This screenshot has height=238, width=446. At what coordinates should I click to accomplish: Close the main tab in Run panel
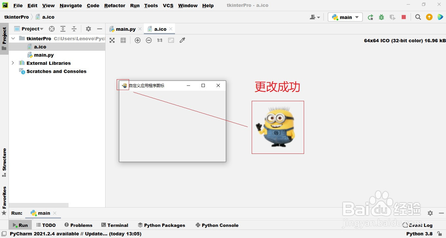(x=55, y=213)
